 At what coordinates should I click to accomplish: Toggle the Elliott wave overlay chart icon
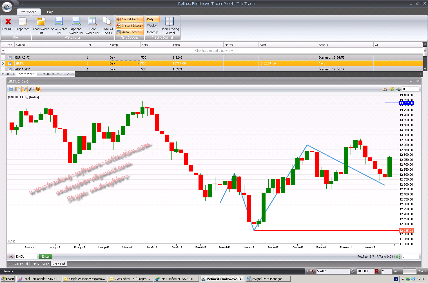[24, 89]
